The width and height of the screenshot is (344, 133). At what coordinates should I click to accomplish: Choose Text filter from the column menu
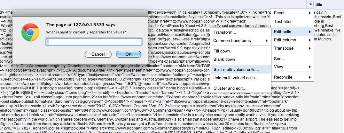click(x=292, y=22)
